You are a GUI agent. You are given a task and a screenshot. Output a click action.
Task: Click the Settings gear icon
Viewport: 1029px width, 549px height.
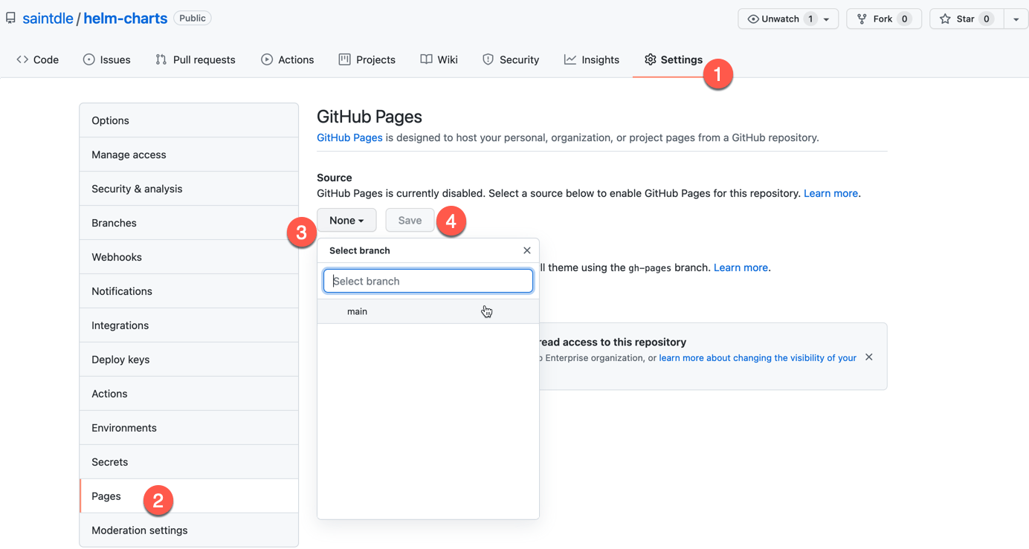tap(651, 59)
